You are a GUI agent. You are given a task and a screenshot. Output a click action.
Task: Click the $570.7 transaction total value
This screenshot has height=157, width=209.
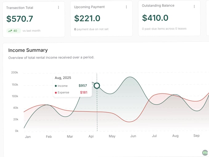[x=20, y=19]
